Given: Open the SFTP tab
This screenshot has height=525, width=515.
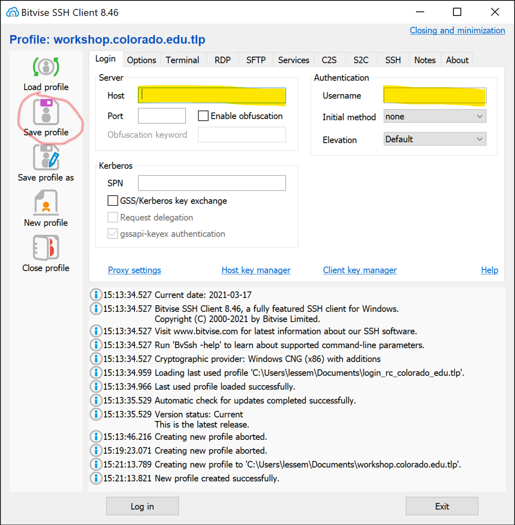Looking at the screenshot, I should point(256,60).
